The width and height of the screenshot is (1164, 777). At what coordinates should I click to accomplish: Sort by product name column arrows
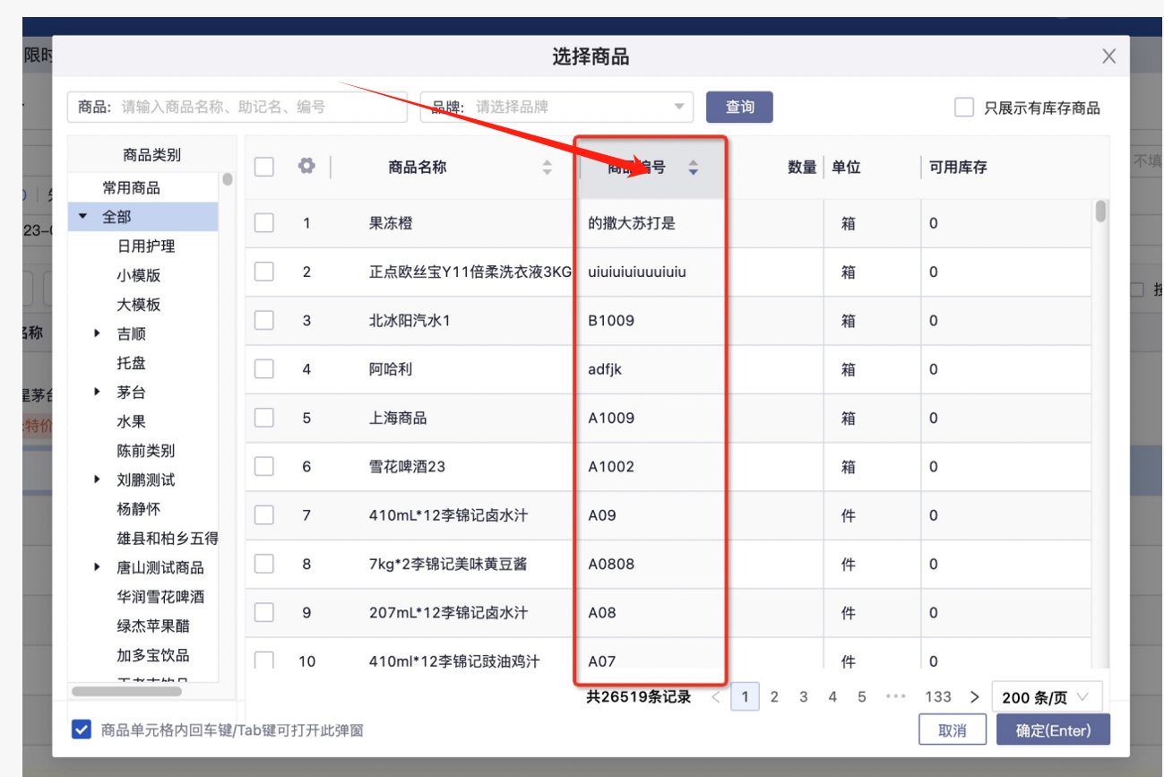[547, 168]
